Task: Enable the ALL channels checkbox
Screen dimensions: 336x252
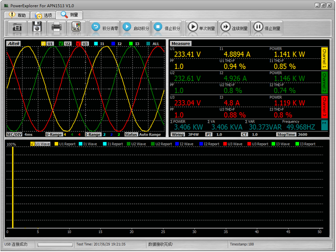Action: coord(149,44)
